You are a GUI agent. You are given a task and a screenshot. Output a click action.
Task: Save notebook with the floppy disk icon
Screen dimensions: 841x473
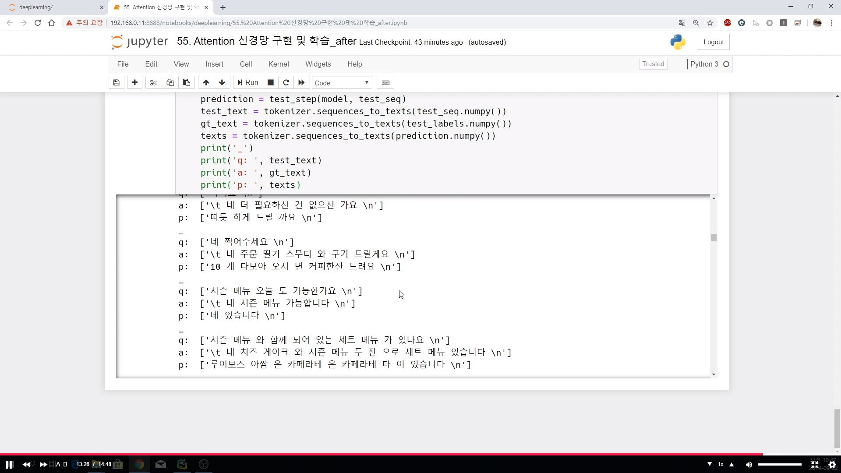(x=116, y=82)
